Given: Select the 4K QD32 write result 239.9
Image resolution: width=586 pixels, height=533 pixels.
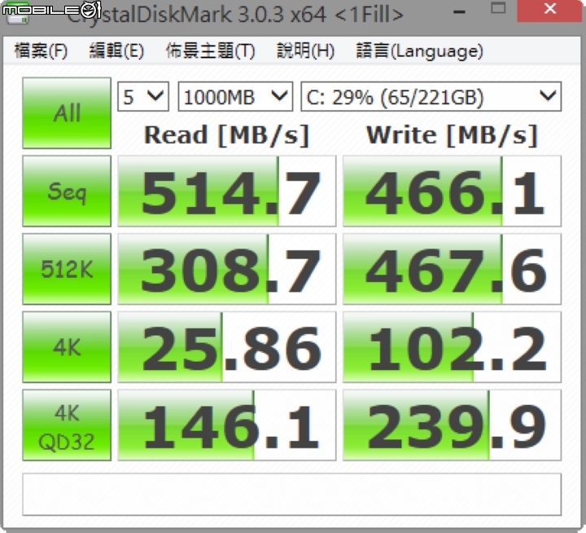Looking at the screenshot, I should [x=452, y=425].
